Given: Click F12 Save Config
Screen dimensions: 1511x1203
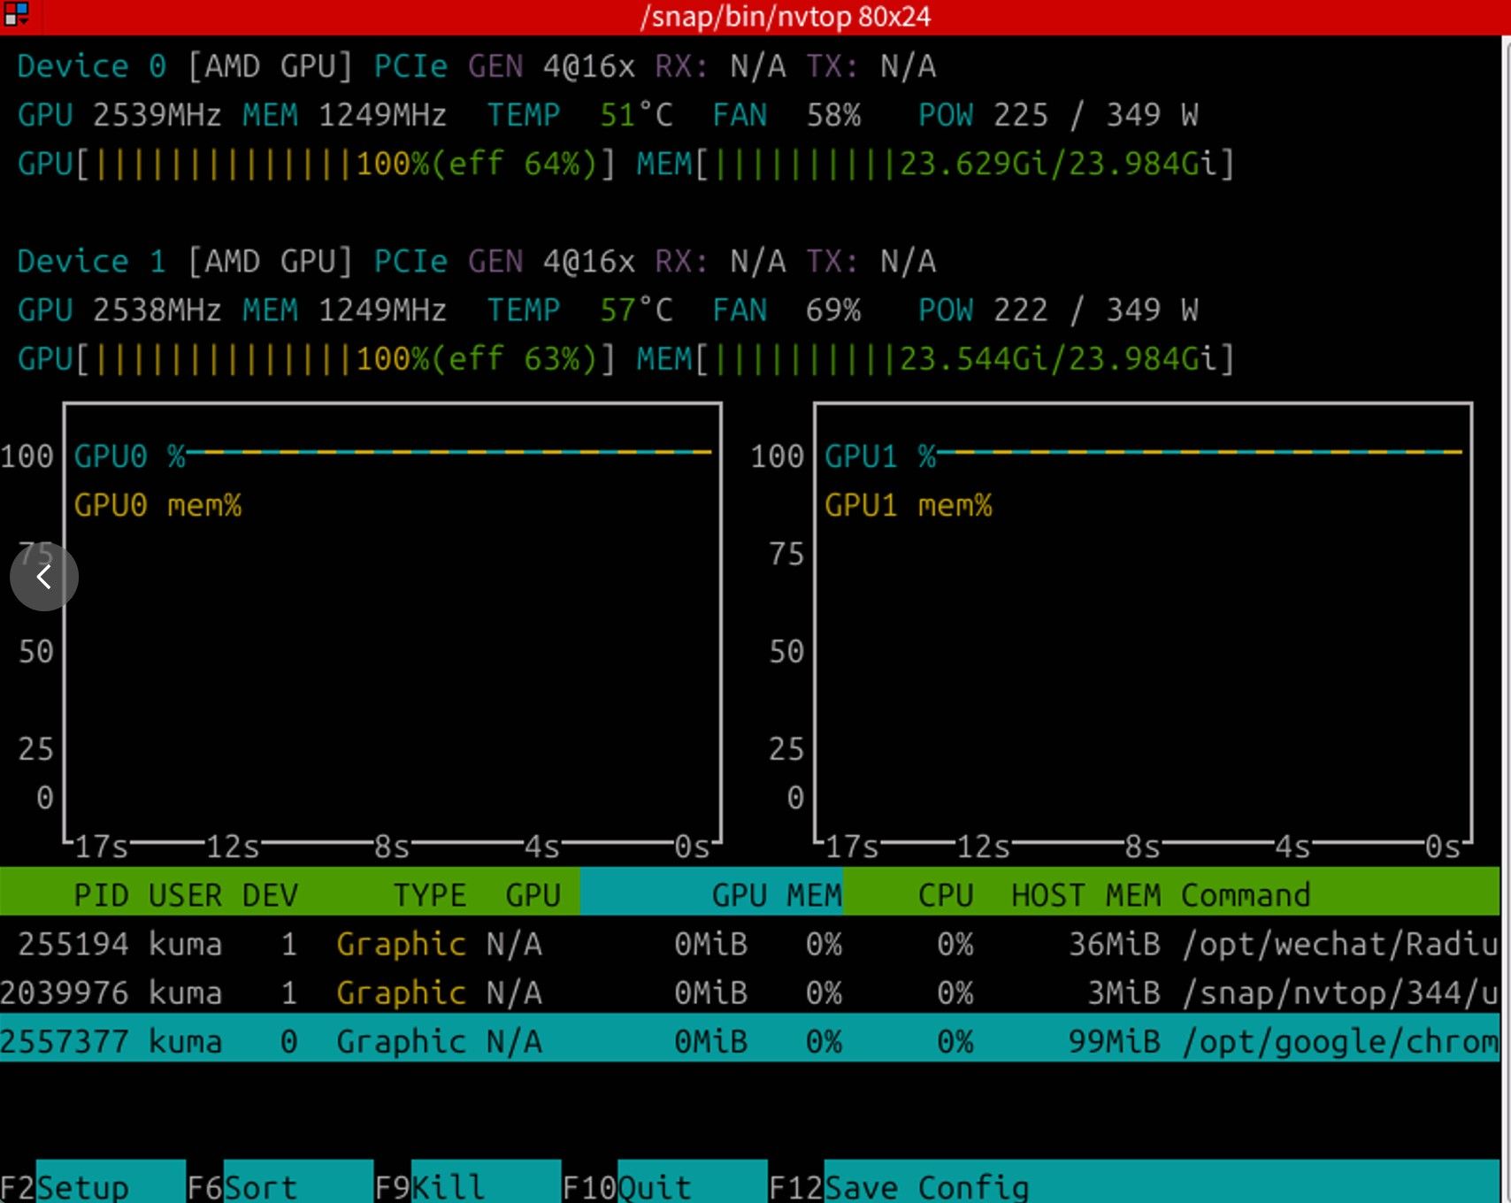Looking at the screenshot, I should tap(900, 1186).
